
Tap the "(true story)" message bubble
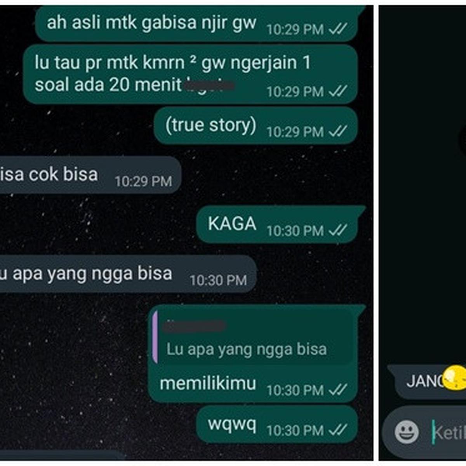256,126
